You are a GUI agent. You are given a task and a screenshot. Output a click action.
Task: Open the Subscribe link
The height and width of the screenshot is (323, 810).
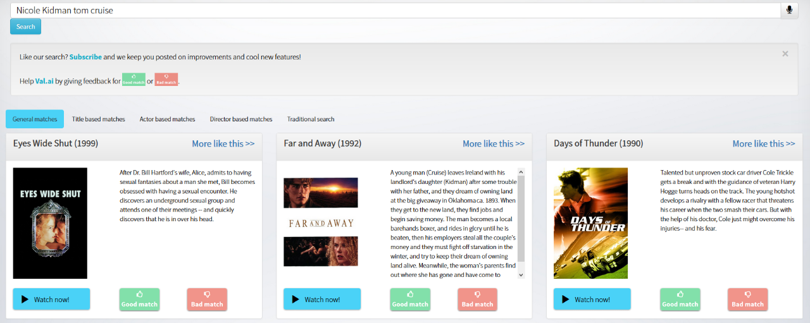(x=85, y=57)
